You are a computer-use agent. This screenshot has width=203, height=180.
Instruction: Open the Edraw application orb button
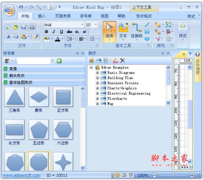pyautogui.click(x=9, y=10)
